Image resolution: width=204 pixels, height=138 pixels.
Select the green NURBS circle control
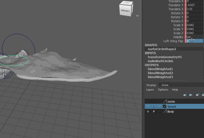tap(28, 60)
